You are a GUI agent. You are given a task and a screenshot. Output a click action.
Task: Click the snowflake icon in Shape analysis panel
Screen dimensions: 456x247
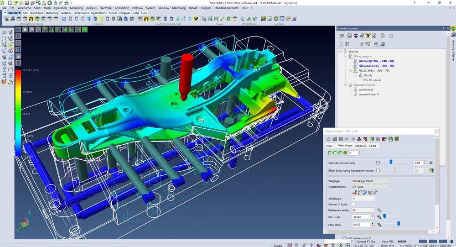click(353, 139)
